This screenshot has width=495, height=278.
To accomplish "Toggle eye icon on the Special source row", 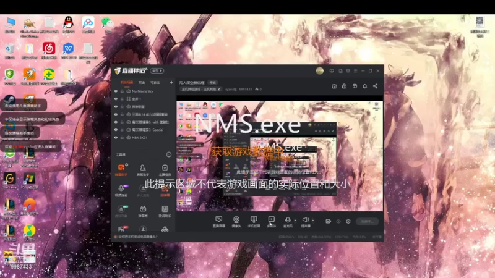I will click(x=116, y=130).
